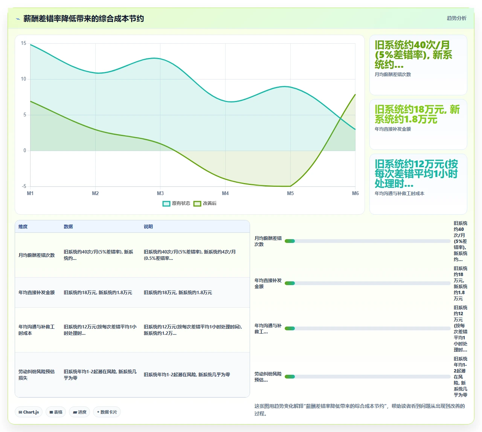Click the 数据 column header
Viewport: 482px width, 432px height.
(68, 227)
